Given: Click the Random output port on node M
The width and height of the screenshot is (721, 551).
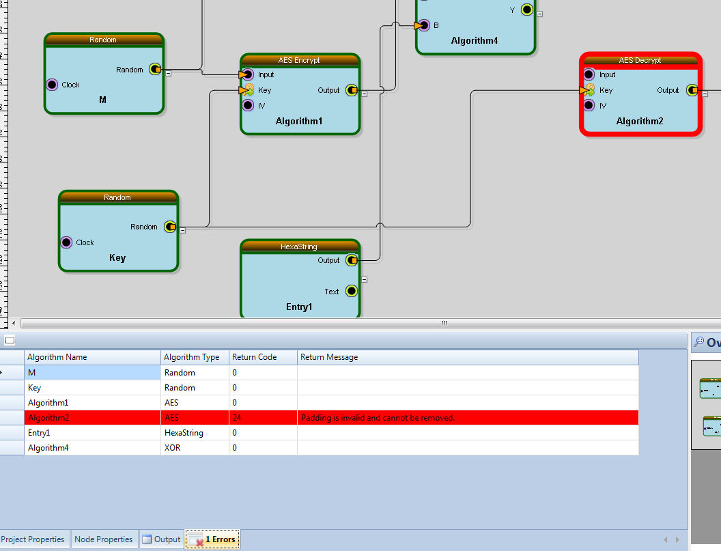Looking at the screenshot, I should tap(155, 69).
